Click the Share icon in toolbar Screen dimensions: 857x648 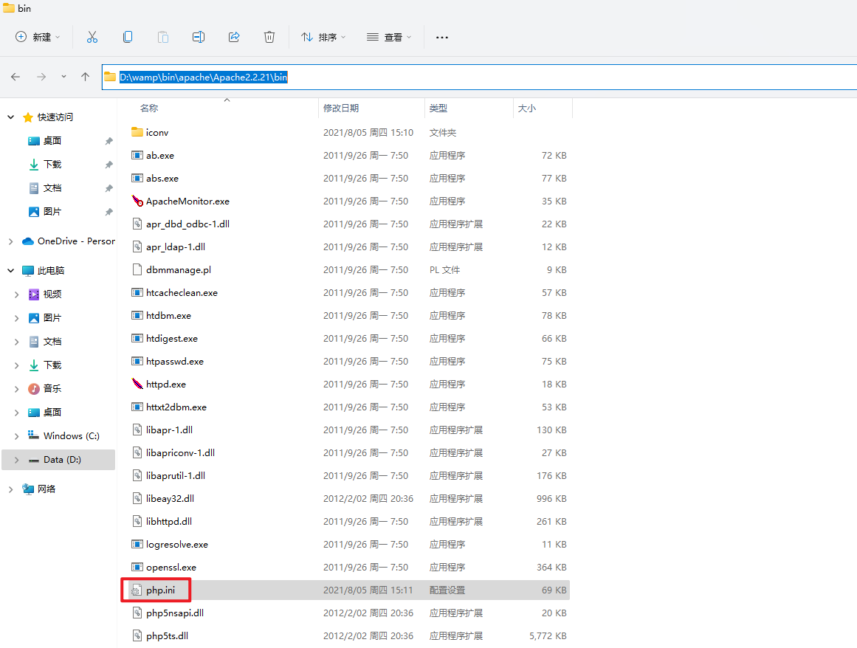pos(234,37)
